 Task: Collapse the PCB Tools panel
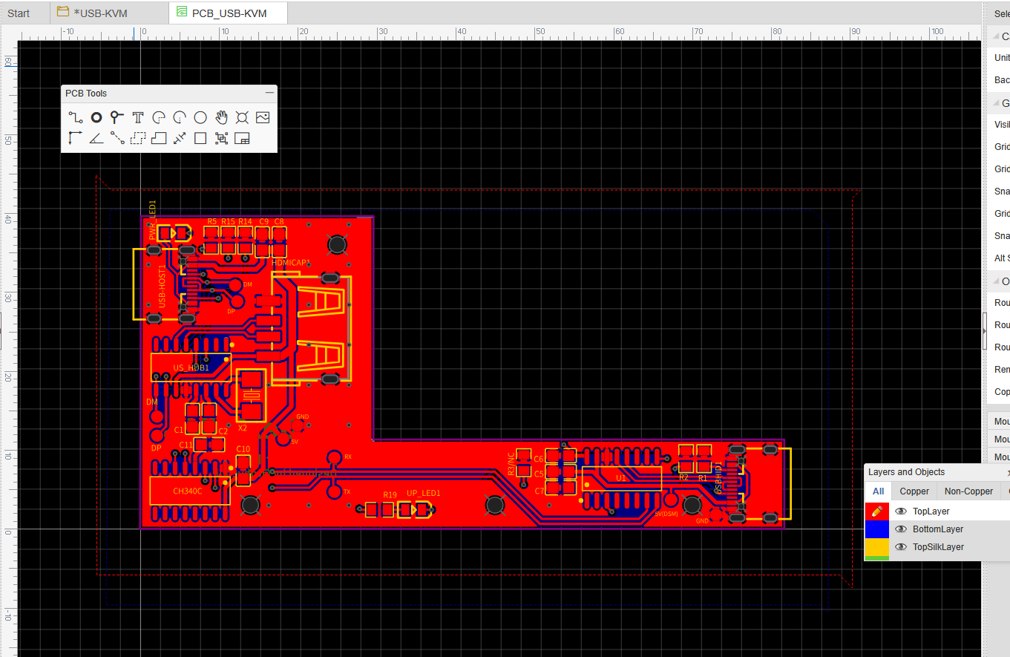click(269, 93)
